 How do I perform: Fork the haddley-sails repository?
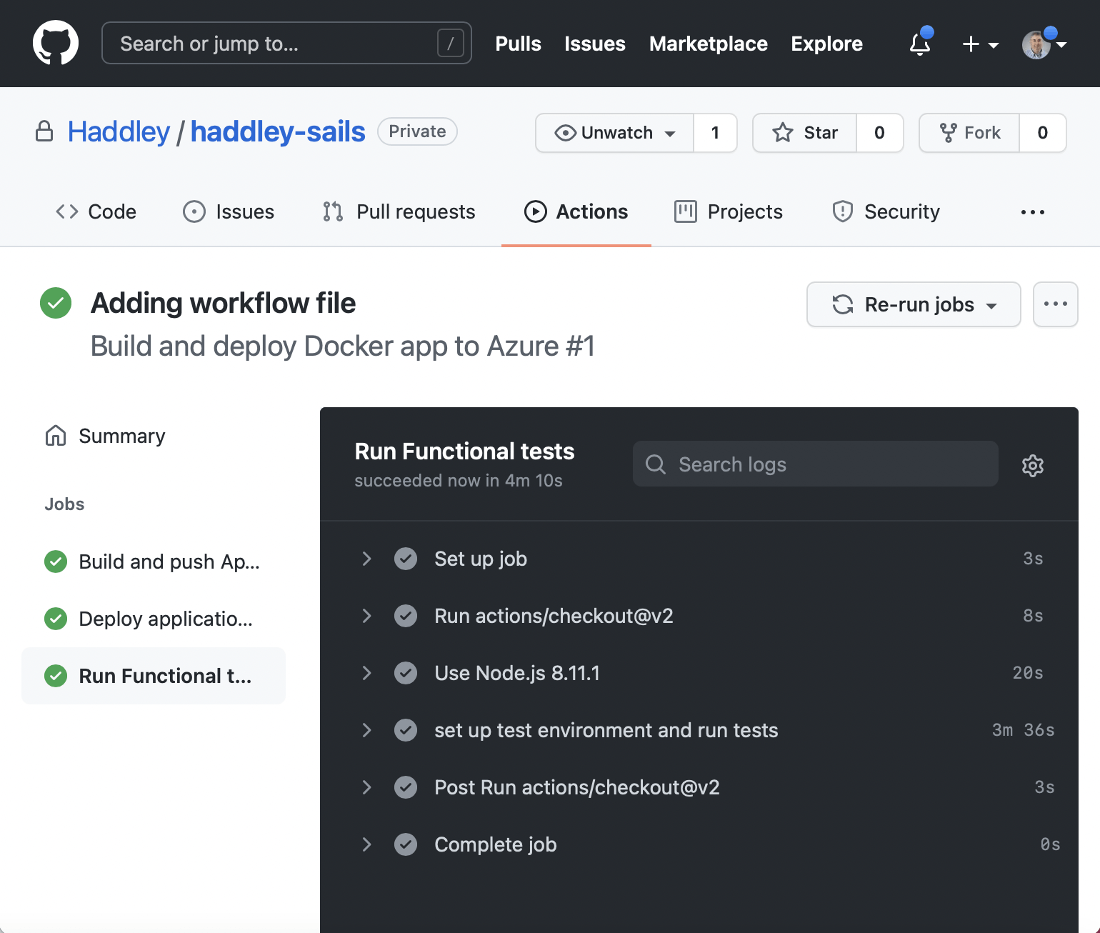(x=970, y=133)
